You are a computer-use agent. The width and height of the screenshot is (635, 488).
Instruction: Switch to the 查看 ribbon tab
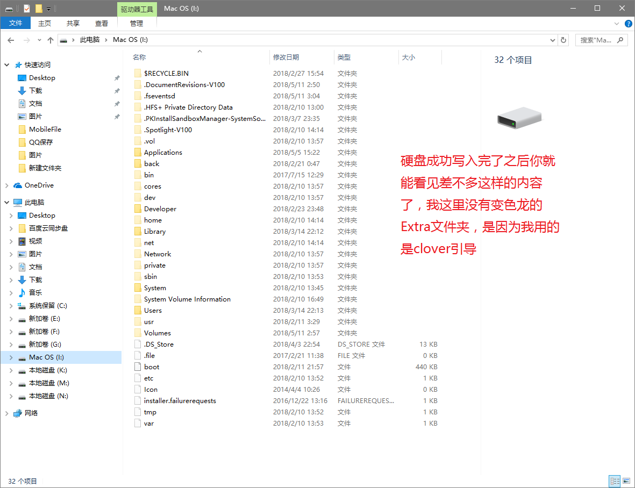101,24
